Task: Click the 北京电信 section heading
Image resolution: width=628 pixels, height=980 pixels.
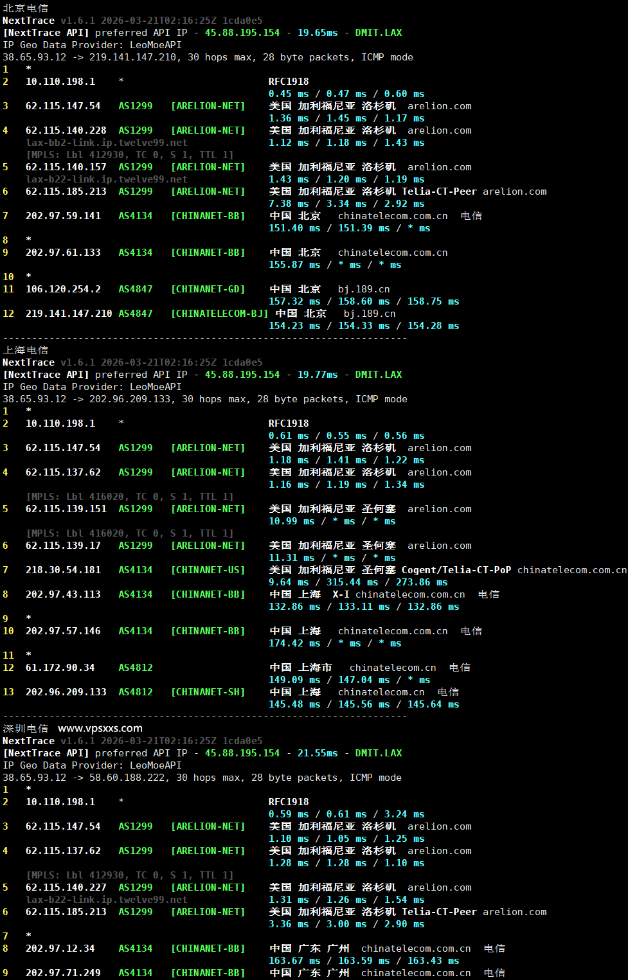Action: click(26, 8)
